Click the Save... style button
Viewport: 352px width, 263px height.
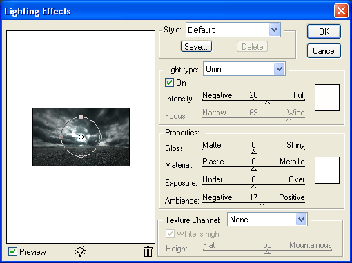pos(196,47)
